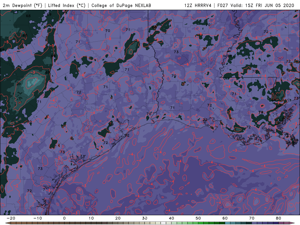Screen dimensions: 300x225
Task: Click the "F027" forecast hour label
Action: point(222,5)
